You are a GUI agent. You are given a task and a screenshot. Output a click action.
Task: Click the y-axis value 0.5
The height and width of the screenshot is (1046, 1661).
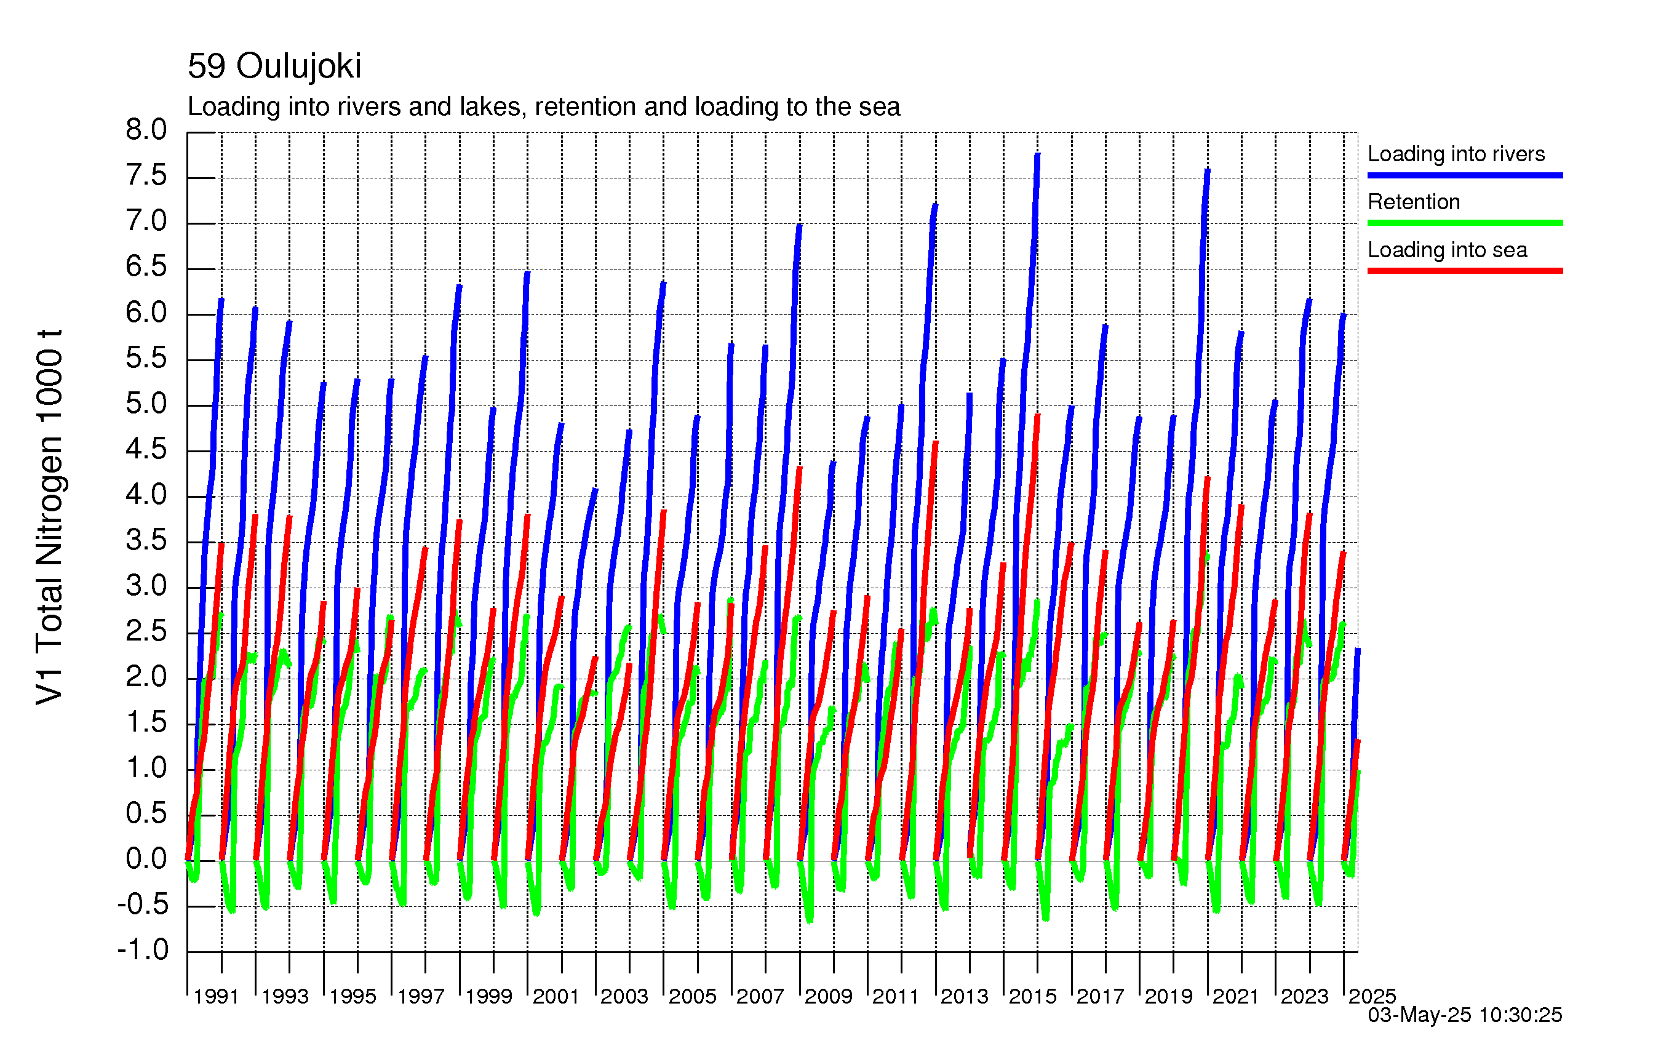click(146, 813)
